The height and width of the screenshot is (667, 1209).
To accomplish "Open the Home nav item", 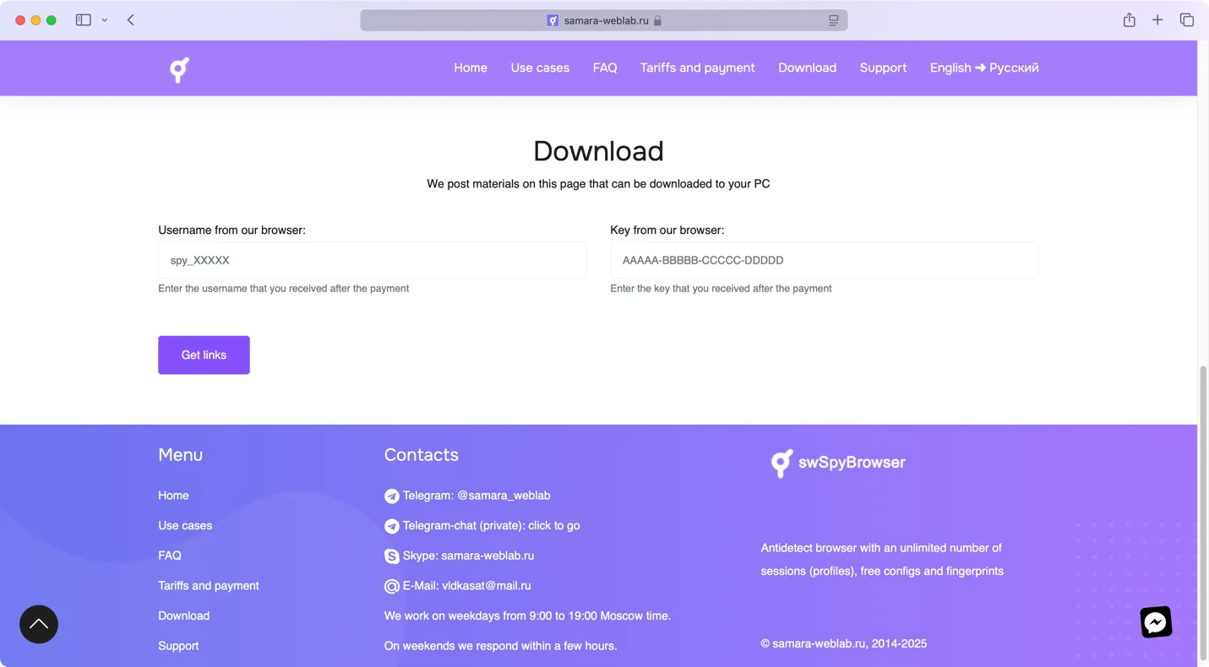I will pos(471,68).
